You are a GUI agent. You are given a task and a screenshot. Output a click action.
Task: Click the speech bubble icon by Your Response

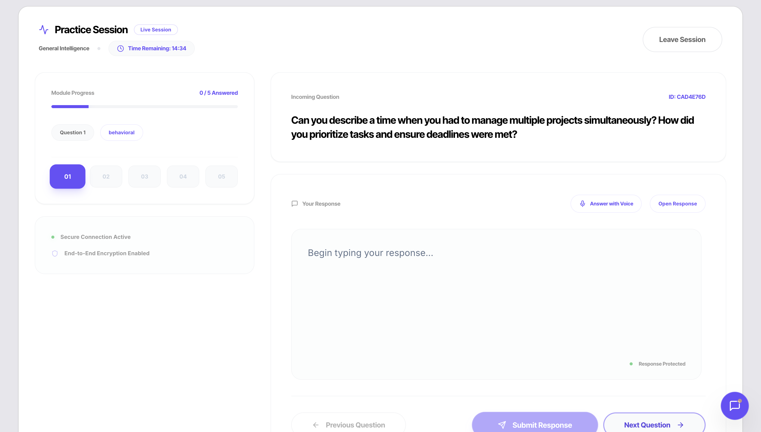coord(294,203)
